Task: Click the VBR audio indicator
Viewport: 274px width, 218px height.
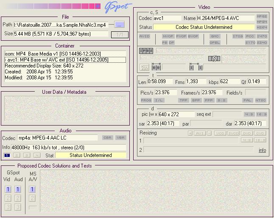Action: (x=120, y=138)
